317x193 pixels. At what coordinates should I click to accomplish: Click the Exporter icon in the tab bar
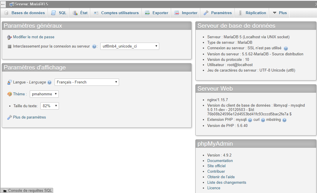[x=147, y=13]
